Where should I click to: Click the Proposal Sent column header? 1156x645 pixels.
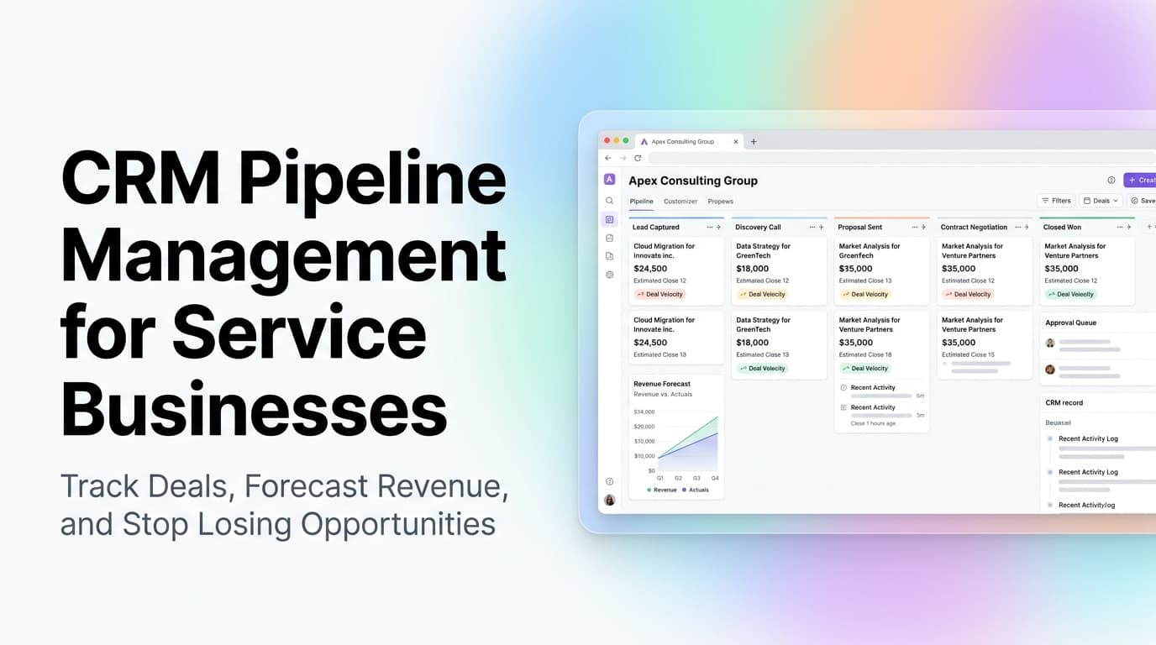click(x=860, y=228)
